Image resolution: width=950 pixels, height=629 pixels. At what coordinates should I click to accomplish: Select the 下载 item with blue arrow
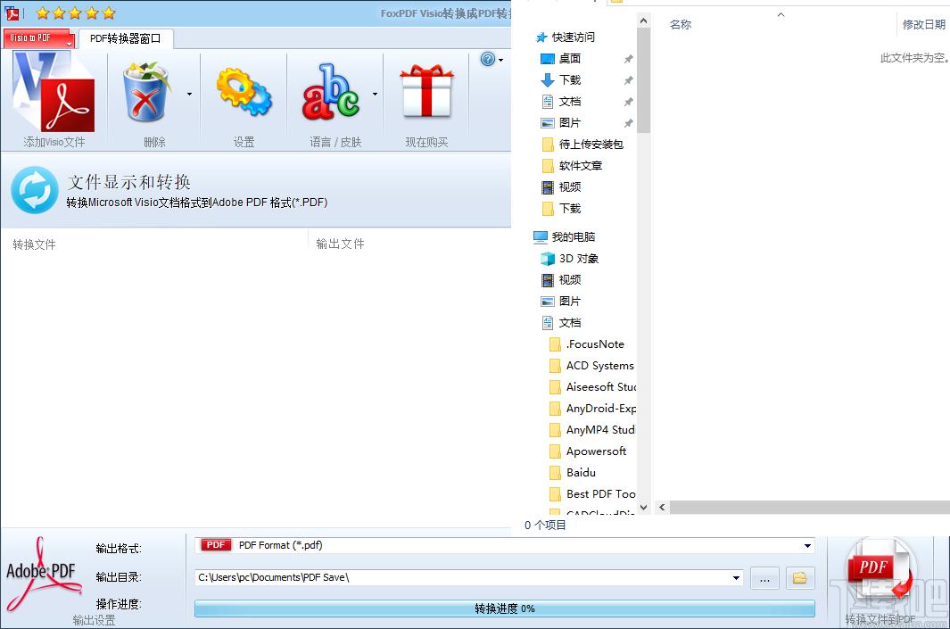560,80
